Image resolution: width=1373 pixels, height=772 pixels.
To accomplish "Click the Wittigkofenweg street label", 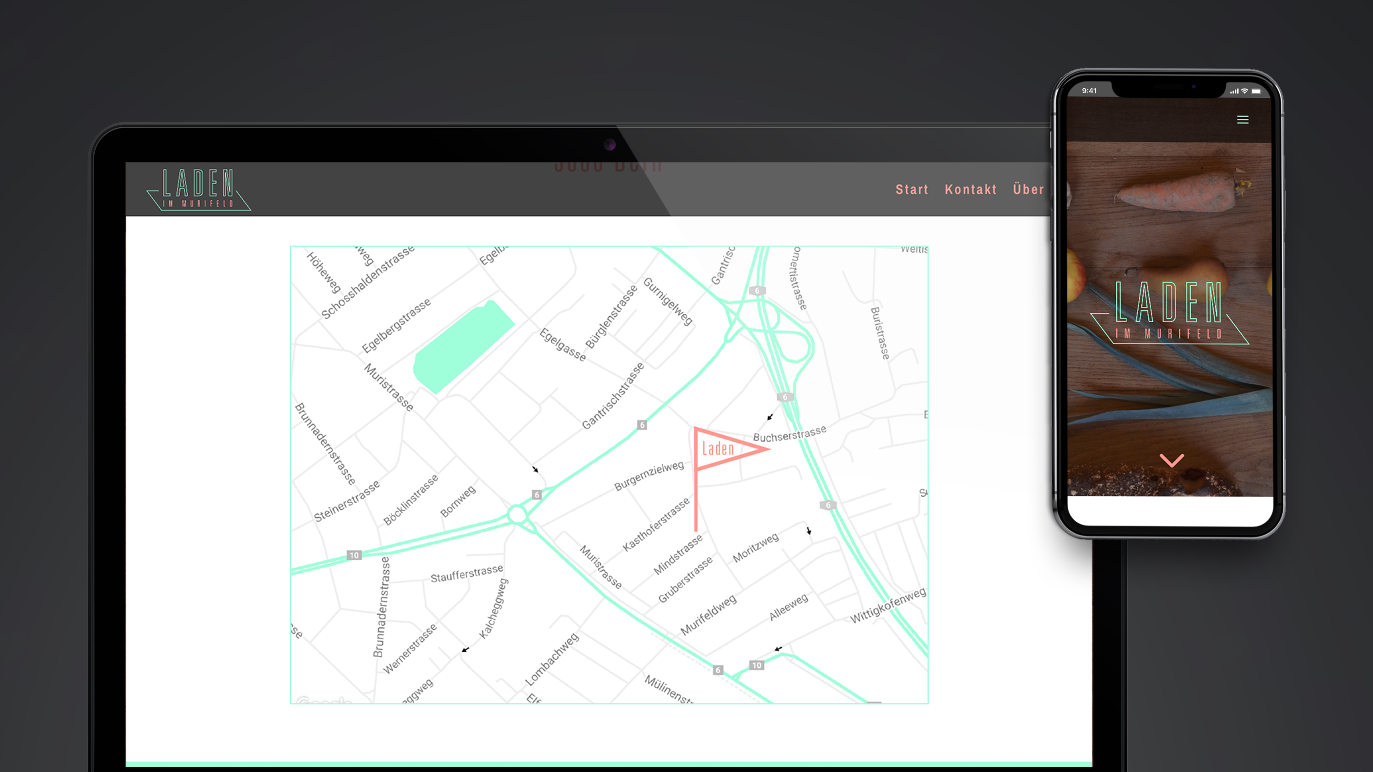I will pos(888,606).
